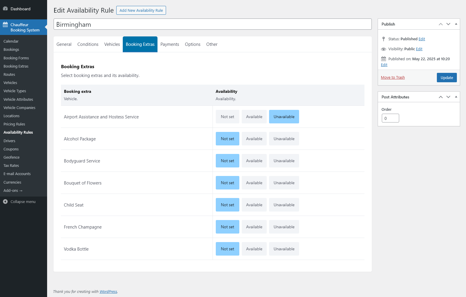Image resolution: width=466 pixels, height=297 pixels.
Task: Open the Payments tab
Action: click(170, 44)
